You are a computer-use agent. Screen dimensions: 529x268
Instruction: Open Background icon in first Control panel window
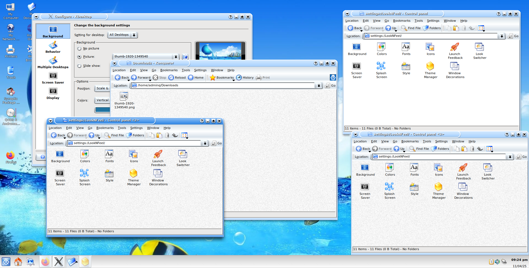[357, 49]
